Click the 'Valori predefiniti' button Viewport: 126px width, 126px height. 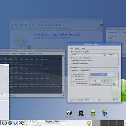click(x=83, y=100)
